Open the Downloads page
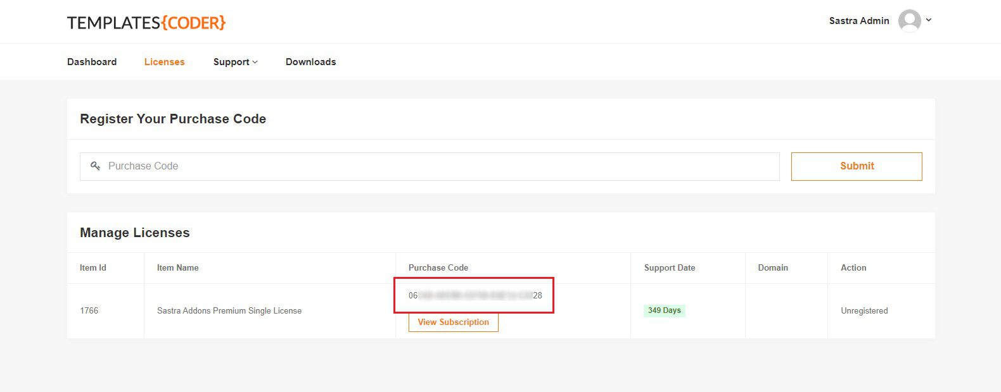Screen dimensions: 1001x392 310,62
